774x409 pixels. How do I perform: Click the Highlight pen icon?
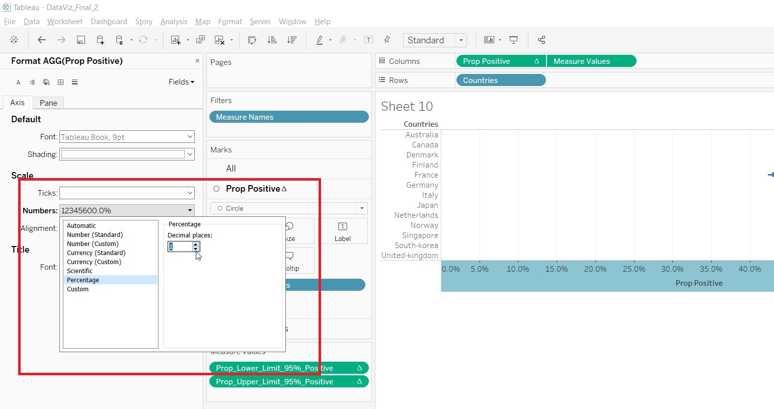tap(320, 40)
